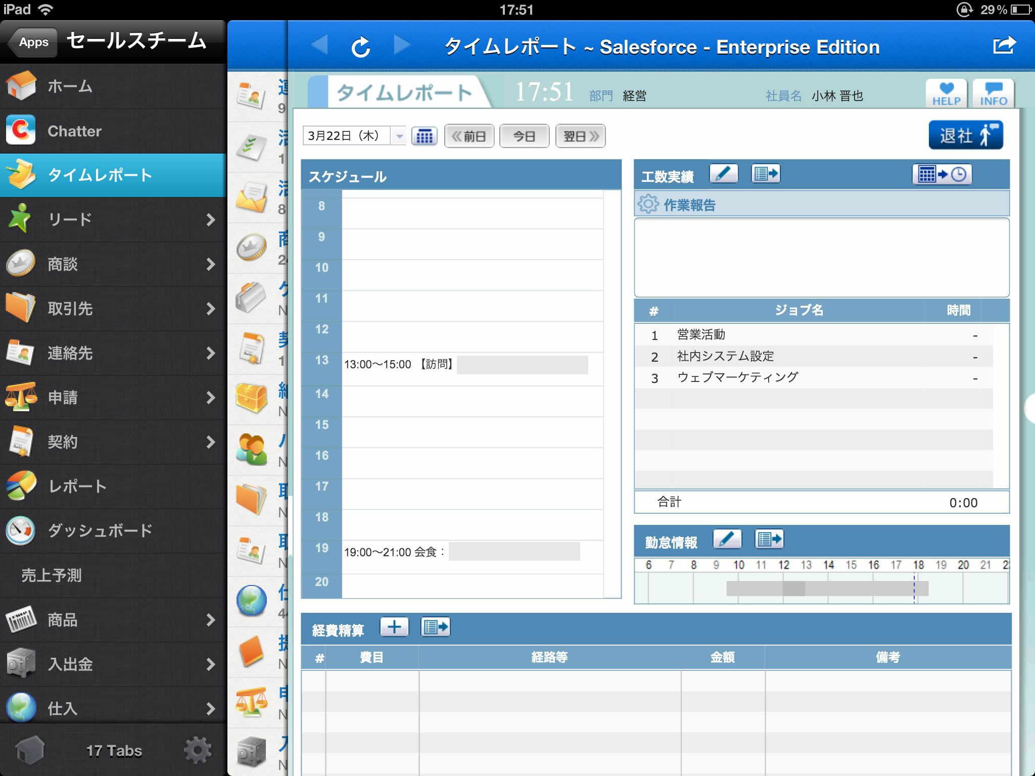
Task: Expand the 入出金 row chevron
Action: click(x=211, y=664)
